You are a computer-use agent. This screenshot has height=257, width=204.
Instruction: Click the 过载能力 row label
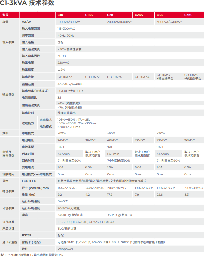(28, 123)
